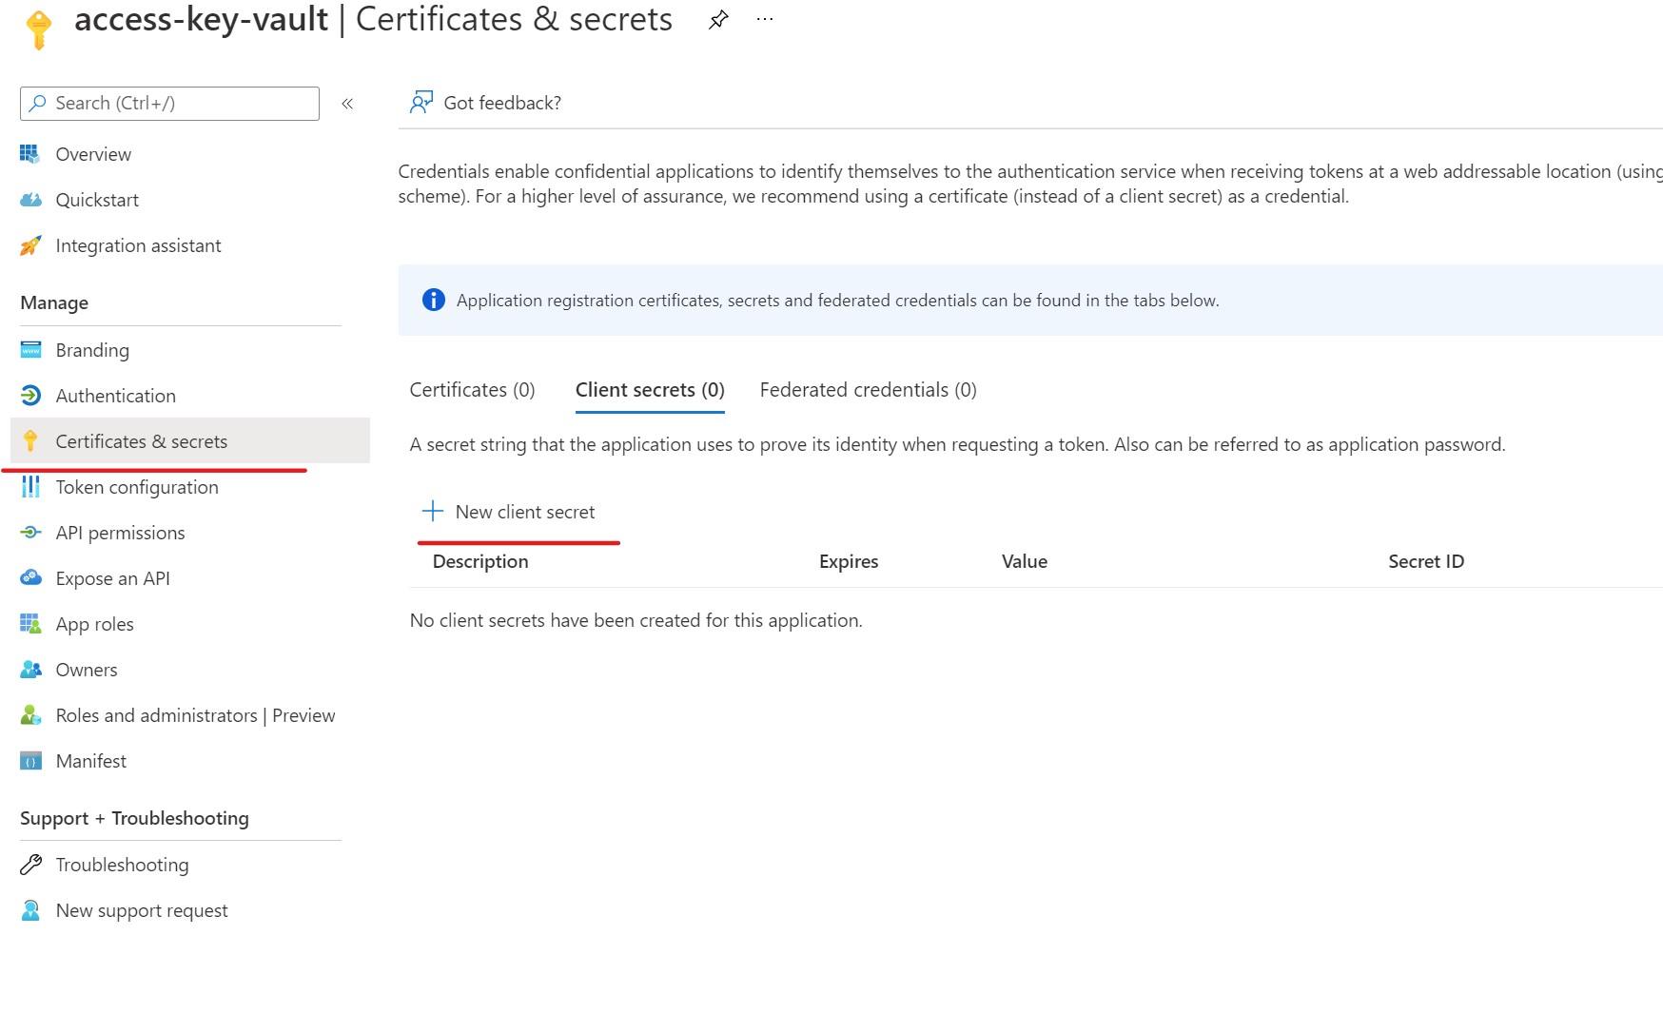Open Integration assistant
The width and height of the screenshot is (1663, 1013).
pyautogui.click(x=138, y=245)
